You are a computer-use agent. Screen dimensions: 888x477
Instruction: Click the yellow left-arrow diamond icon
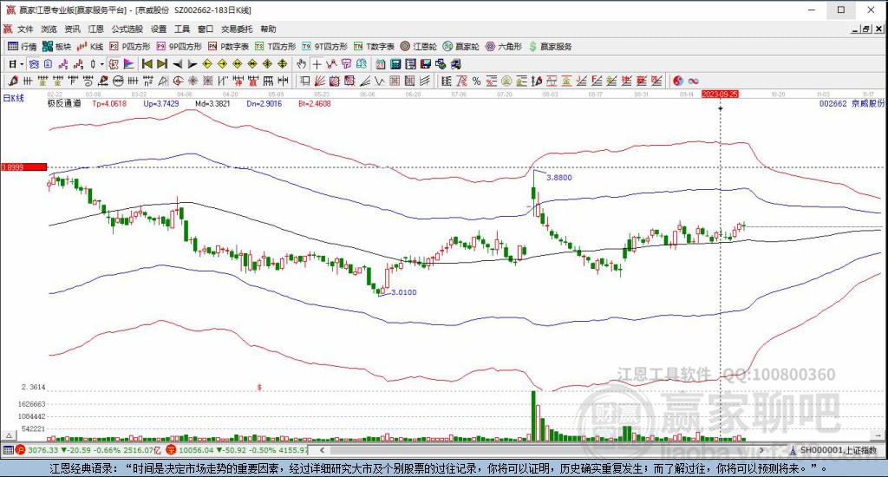[x=207, y=64]
